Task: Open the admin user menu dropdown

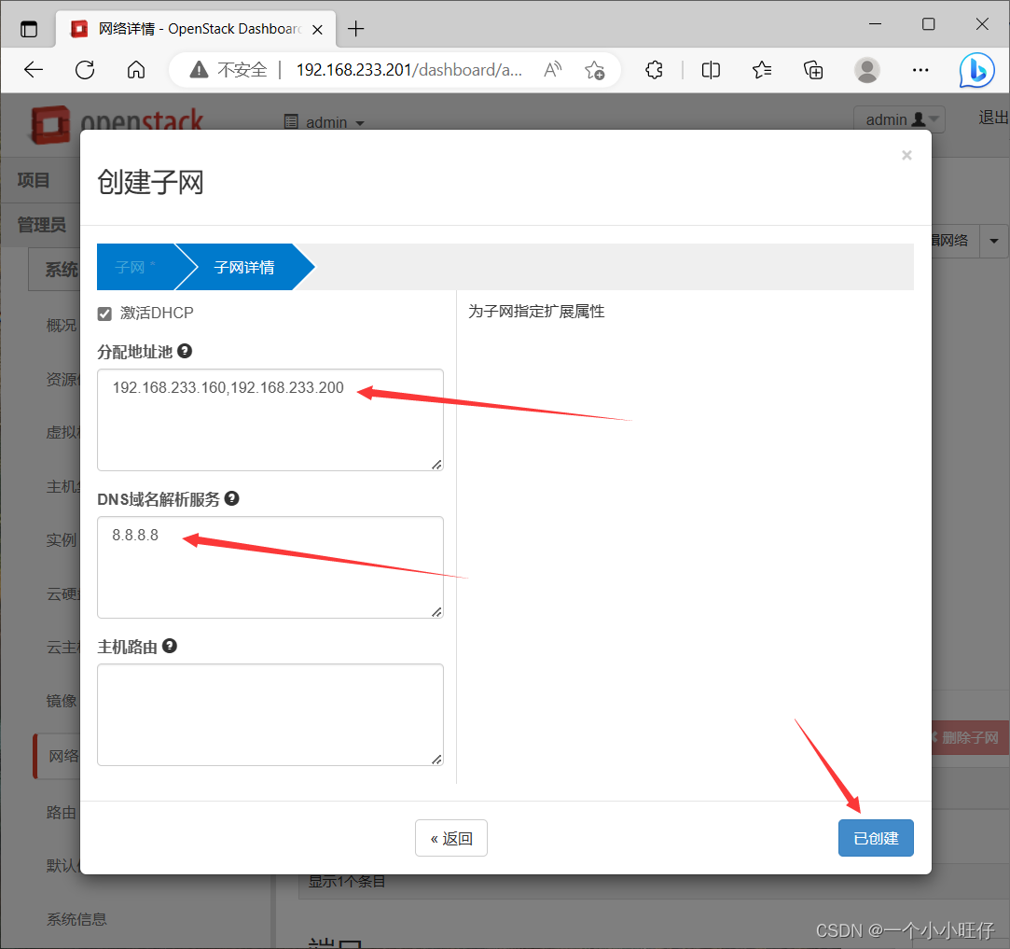Action: pos(900,119)
